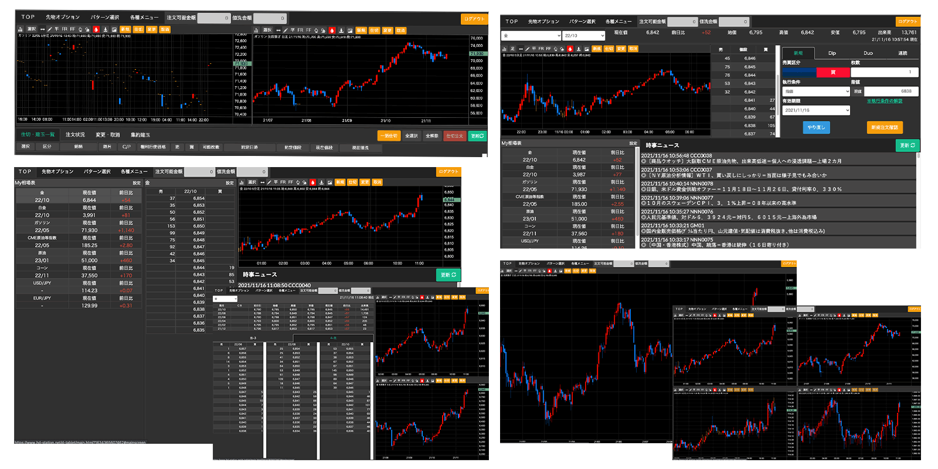Open the 22/10 contract month dropdown
Screen dimensions: 938x469
coord(583,36)
